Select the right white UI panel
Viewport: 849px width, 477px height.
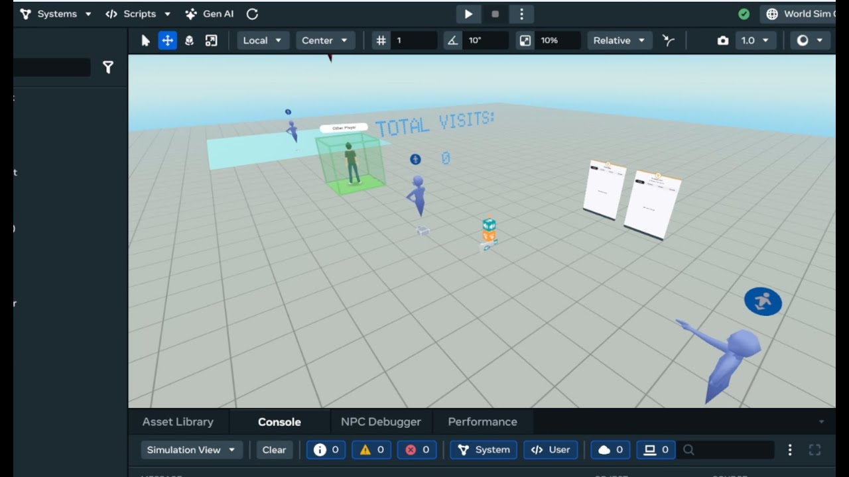653,205
